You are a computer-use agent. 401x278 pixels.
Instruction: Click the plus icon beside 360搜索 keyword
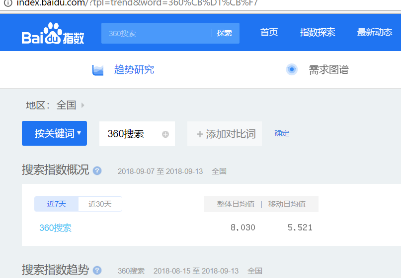(x=165, y=134)
